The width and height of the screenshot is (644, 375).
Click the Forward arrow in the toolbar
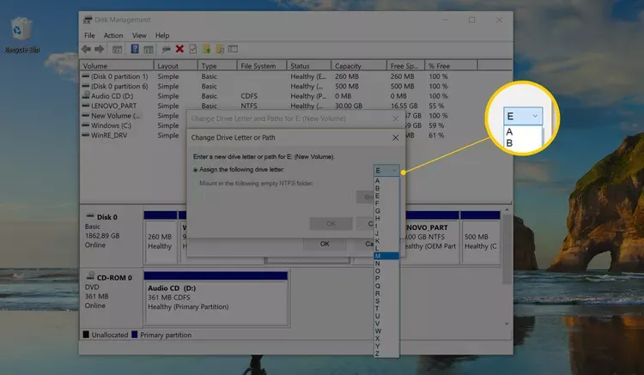pyautogui.click(x=100, y=49)
